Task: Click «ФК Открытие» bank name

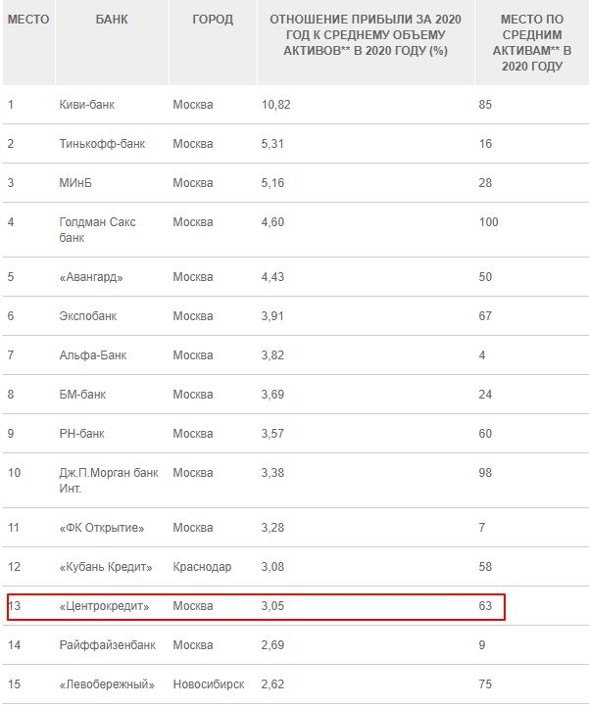Action: [101, 528]
